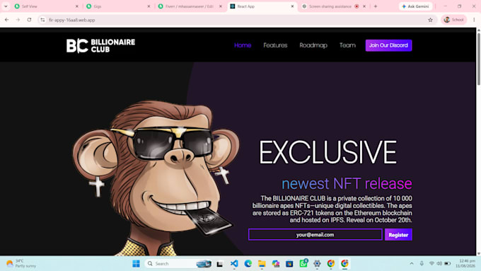This screenshot has height=271, width=481.
Task: Open the Windows Start menu
Action: [137, 264]
